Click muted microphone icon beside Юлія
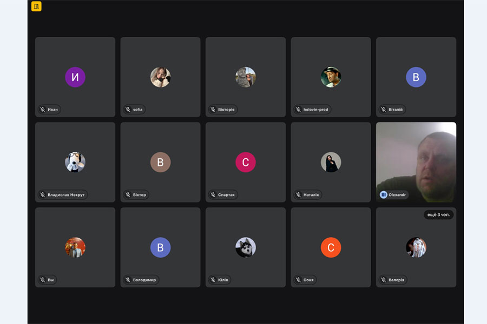 click(x=213, y=280)
